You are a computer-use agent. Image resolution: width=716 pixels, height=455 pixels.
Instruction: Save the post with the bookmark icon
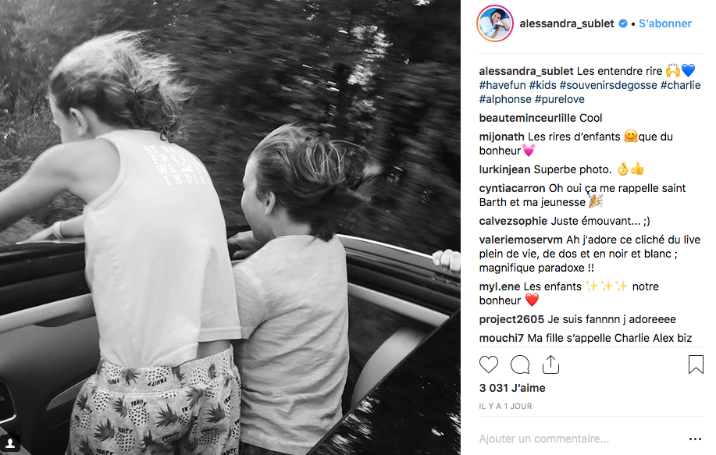pos(696,364)
